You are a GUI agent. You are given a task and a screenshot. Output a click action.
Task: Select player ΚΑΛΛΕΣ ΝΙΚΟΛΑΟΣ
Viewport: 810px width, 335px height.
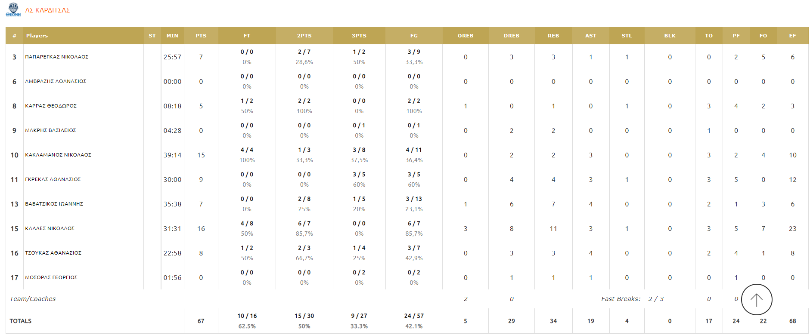50,228
